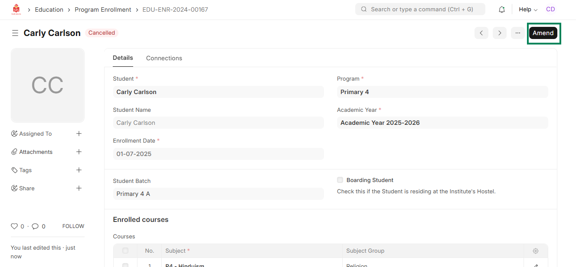Switch to the Connections tab

(164, 58)
